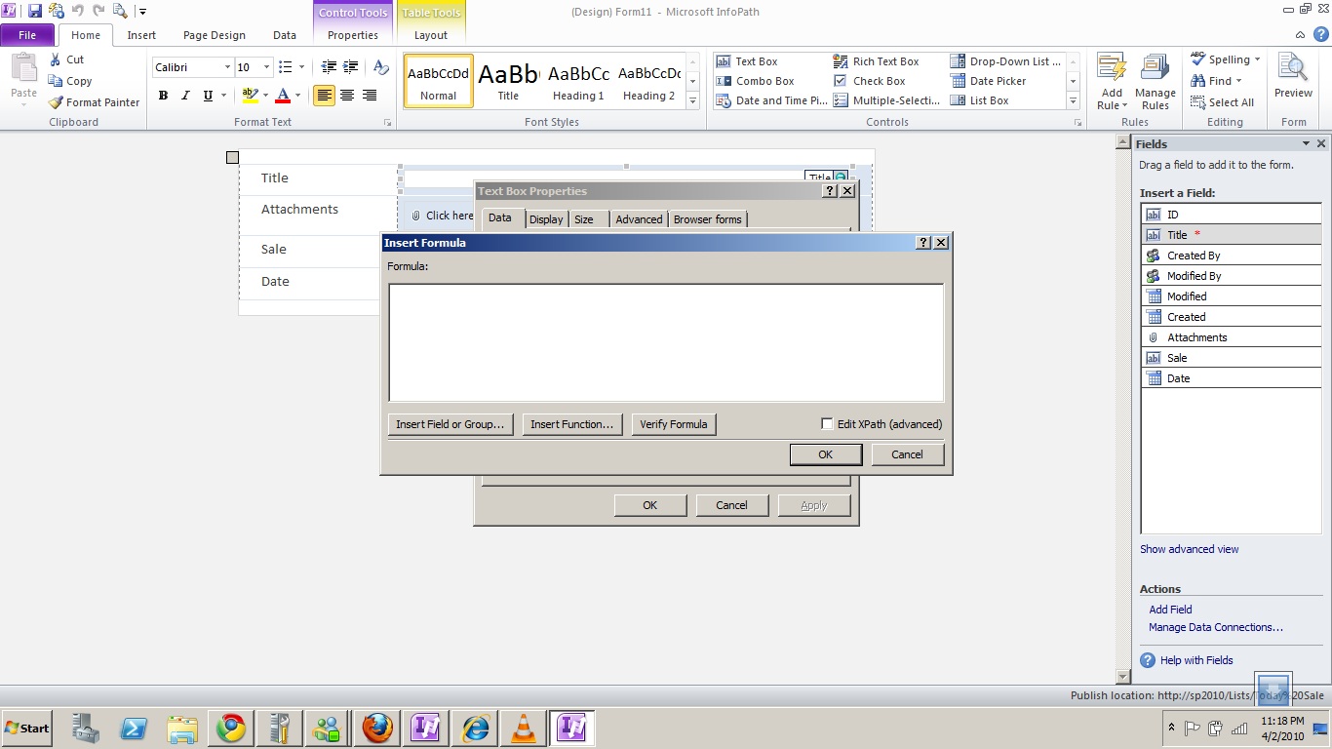1332x749 pixels.
Task: Click inside the Formula text area
Action: pyautogui.click(x=665, y=341)
